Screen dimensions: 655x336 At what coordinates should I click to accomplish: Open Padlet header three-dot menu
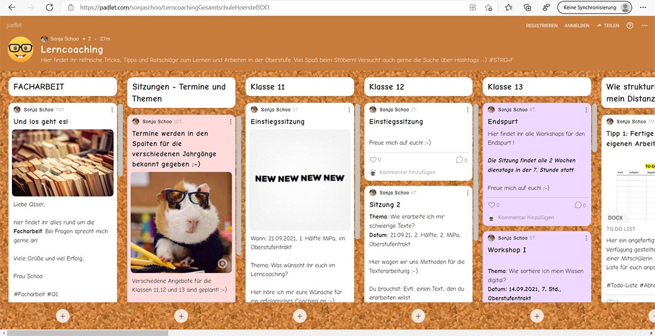pyautogui.click(x=644, y=26)
